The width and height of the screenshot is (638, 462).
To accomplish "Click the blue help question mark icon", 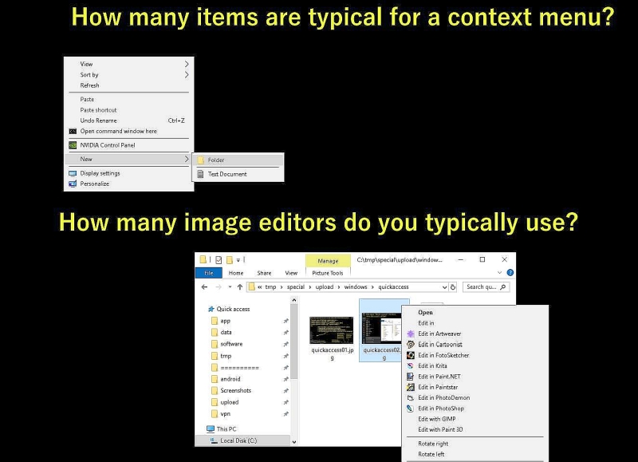I will [510, 273].
